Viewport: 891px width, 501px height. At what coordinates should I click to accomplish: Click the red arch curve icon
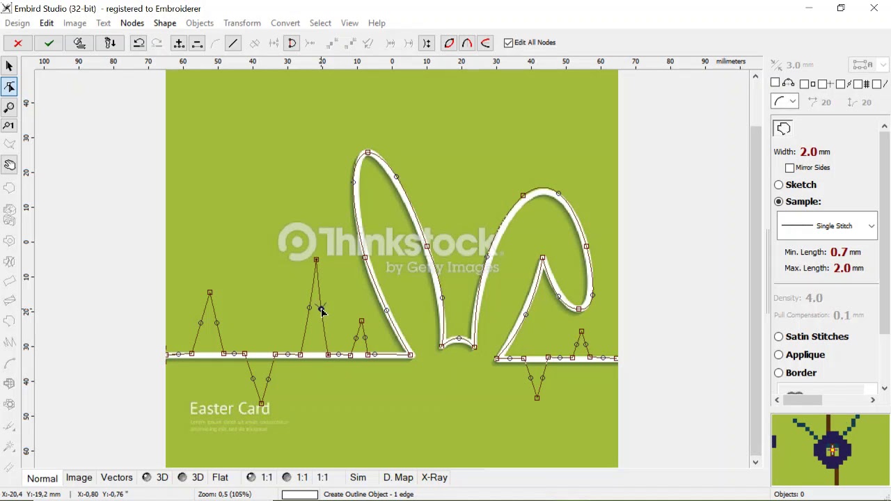tap(467, 43)
